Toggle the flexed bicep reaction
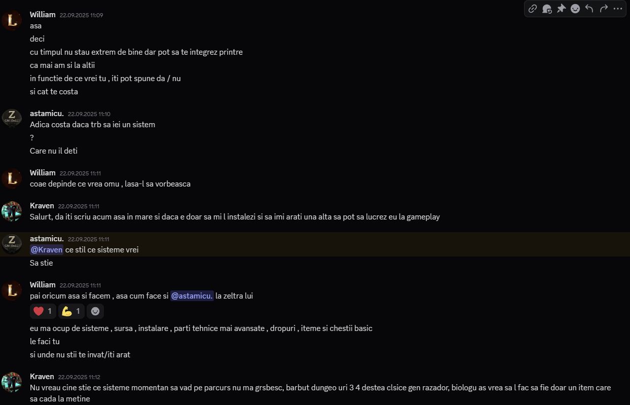 [71, 311]
